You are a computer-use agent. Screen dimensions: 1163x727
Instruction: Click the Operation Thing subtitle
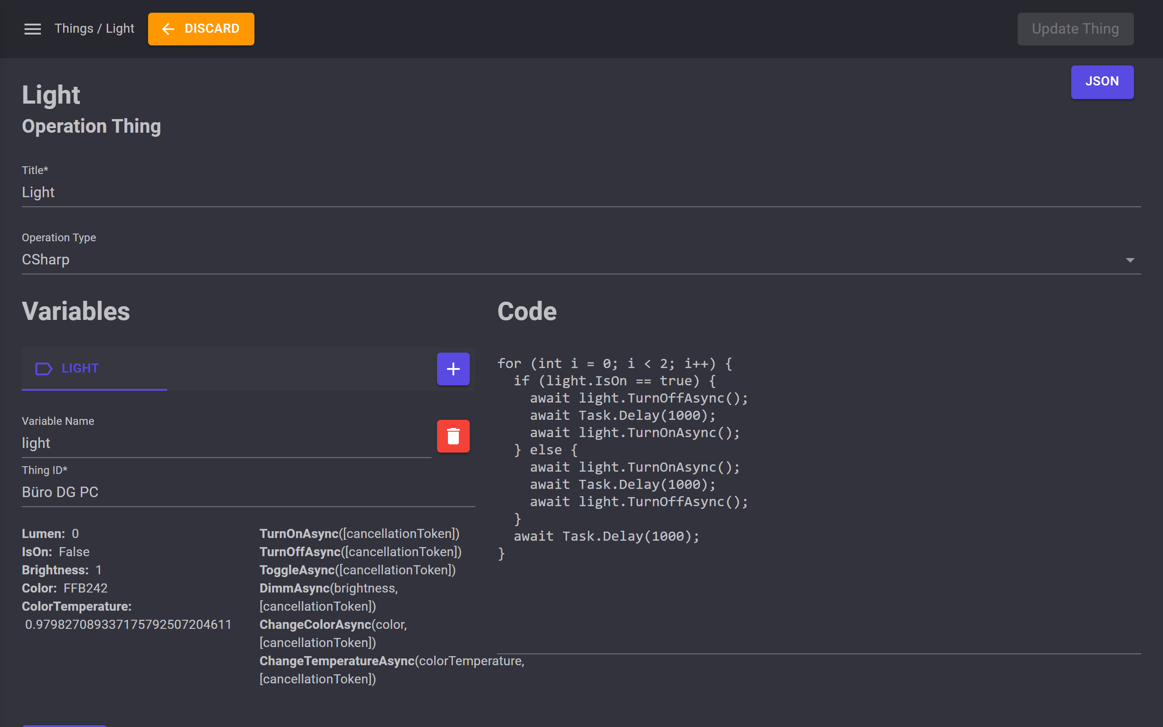click(91, 126)
